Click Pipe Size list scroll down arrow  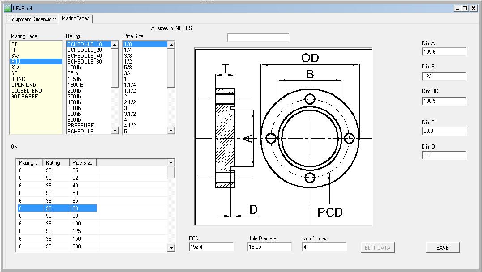tap(171, 131)
